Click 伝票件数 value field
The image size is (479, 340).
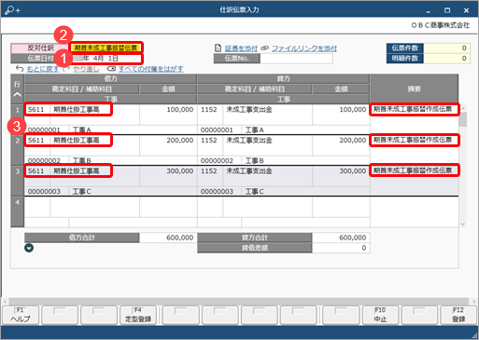[446, 48]
